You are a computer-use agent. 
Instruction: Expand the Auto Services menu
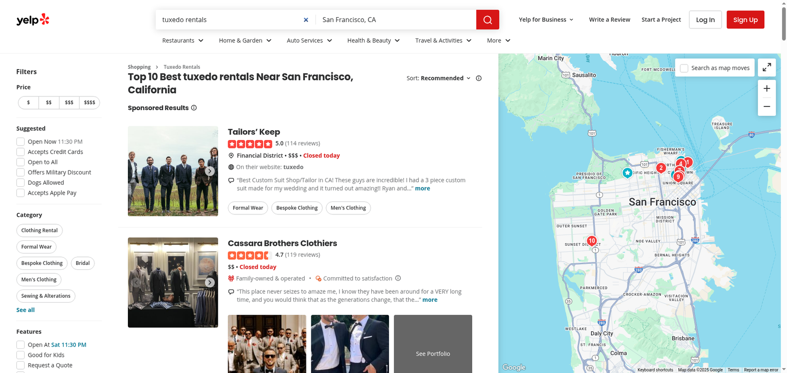[310, 40]
